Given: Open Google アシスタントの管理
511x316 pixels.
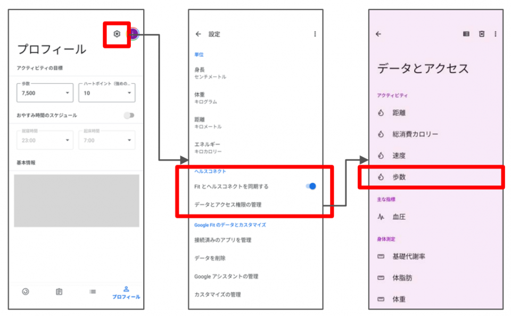Looking at the screenshot, I should coord(226,277).
